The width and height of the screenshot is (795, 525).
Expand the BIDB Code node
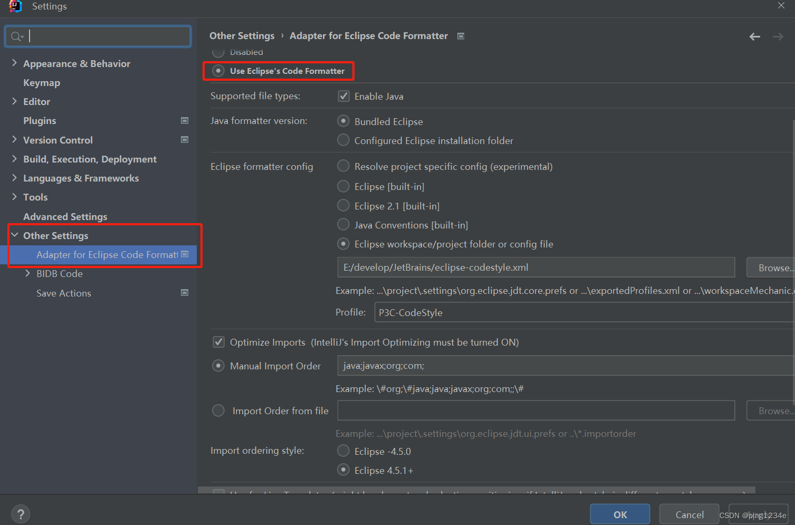pyautogui.click(x=28, y=273)
